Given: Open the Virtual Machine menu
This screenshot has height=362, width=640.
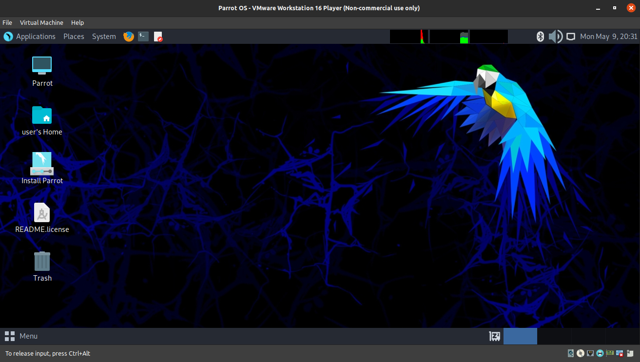Looking at the screenshot, I should pyautogui.click(x=41, y=22).
